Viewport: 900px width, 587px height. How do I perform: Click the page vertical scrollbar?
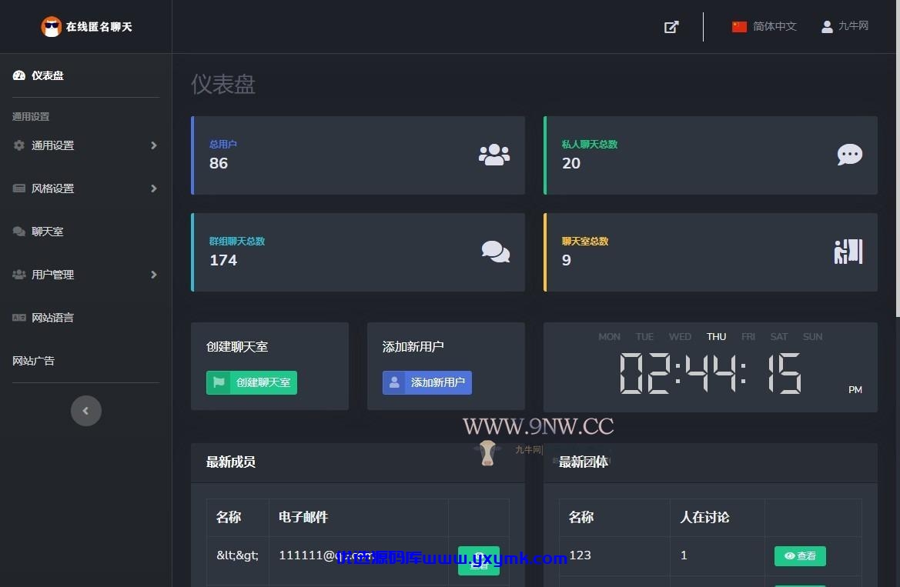tap(897, 158)
